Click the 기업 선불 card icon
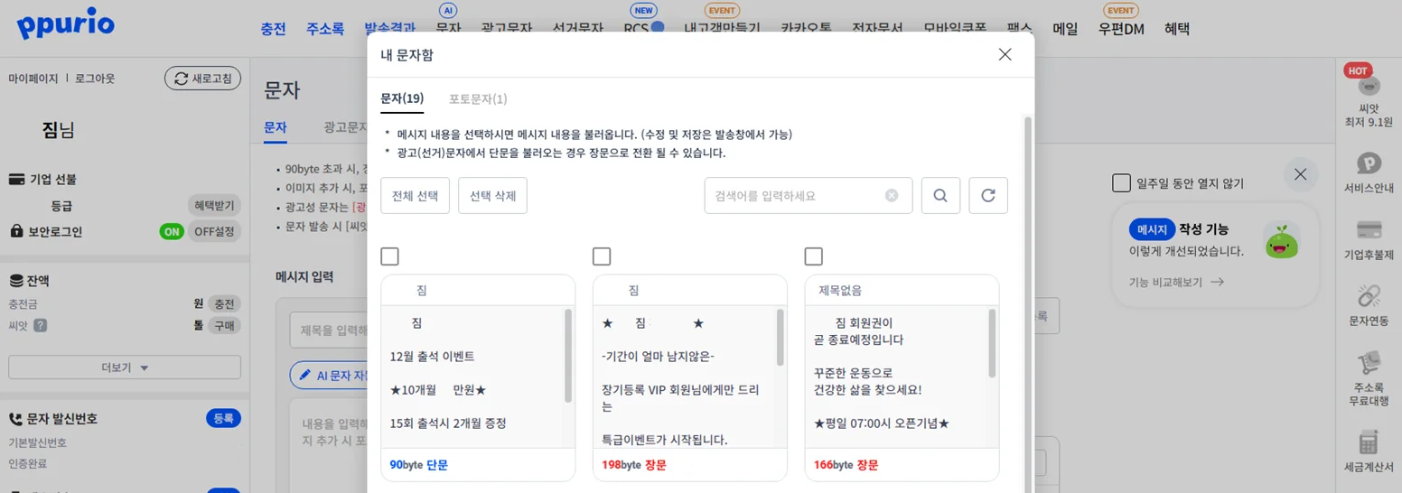The image size is (1402, 493). point(15,180)
